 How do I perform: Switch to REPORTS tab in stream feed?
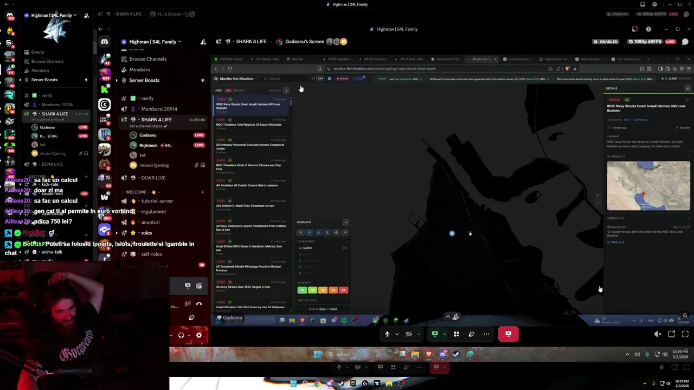click(x=239, y=90)
